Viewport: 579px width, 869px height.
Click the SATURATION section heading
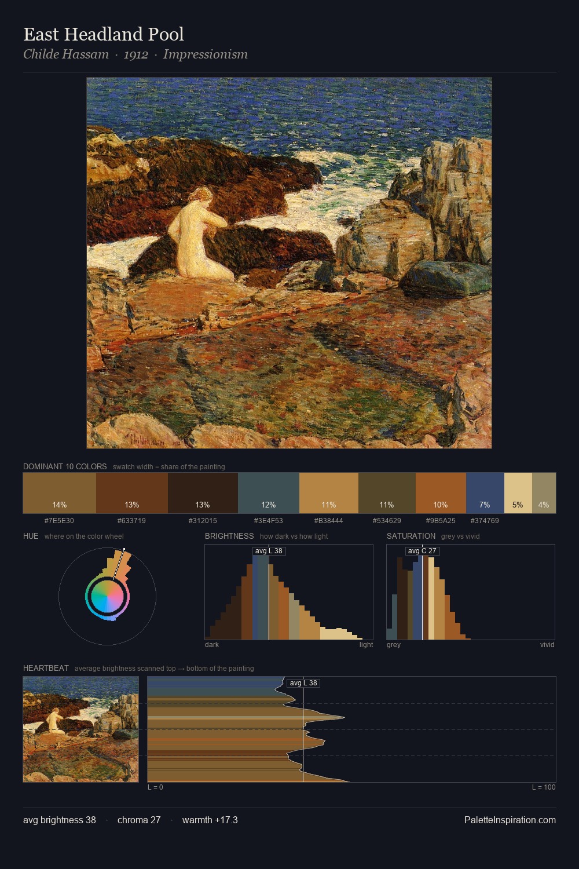point(411,536)
